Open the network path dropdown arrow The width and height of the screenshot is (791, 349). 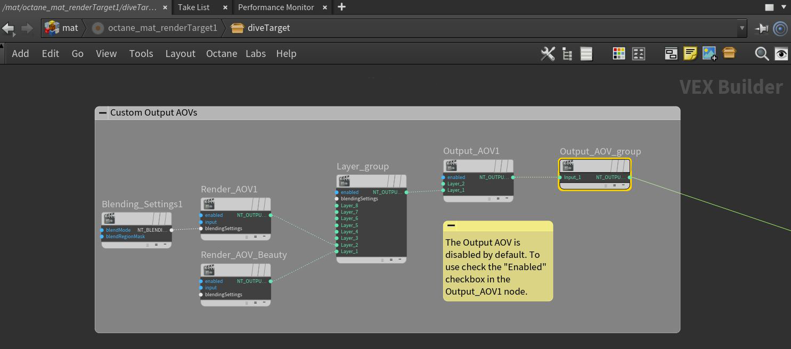coord(741,28)
